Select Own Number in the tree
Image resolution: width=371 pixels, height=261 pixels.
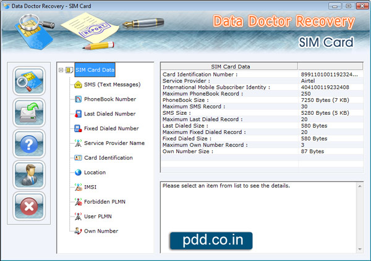tap(101, 231)
